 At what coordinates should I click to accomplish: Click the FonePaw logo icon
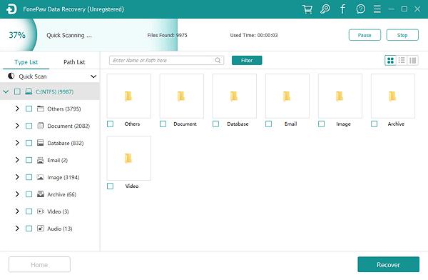click(11, 9)
